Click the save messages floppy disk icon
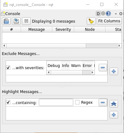The height and width of the screenshot is (133, 124). click(x=6, y=21)
